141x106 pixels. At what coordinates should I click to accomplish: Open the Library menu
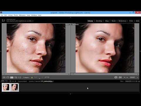10,15
